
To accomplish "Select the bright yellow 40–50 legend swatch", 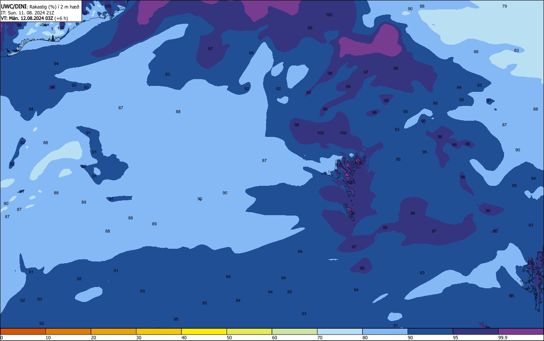I will coord(204,331).
